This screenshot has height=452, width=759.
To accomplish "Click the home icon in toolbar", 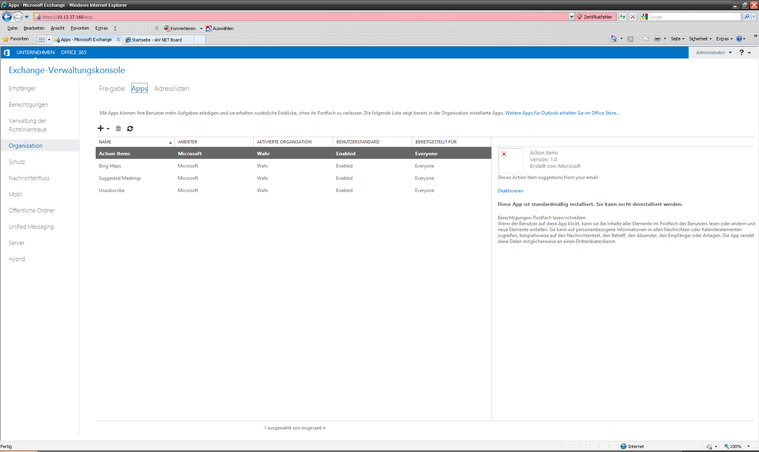I will tap(614, 39).
